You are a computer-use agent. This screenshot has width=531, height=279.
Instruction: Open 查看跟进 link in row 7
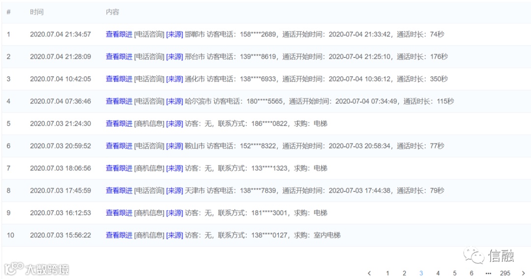point(119,168)
